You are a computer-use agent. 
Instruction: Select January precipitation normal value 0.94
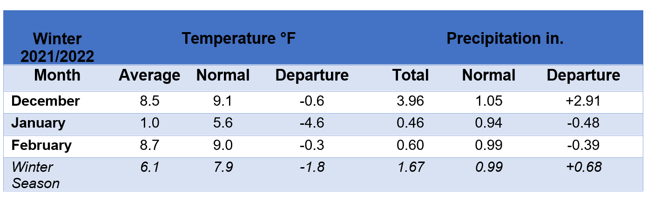[489, 123]
